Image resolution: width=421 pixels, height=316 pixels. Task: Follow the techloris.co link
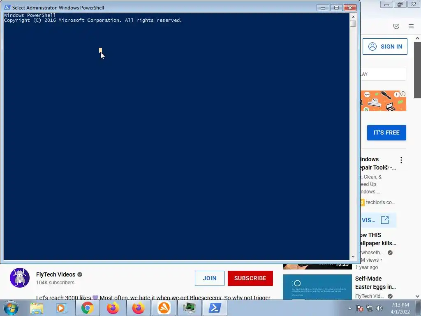point(380,202)
